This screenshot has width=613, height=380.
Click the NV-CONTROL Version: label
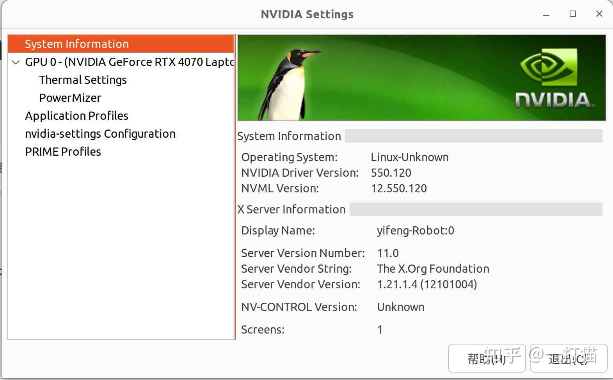tap(299, 307)
